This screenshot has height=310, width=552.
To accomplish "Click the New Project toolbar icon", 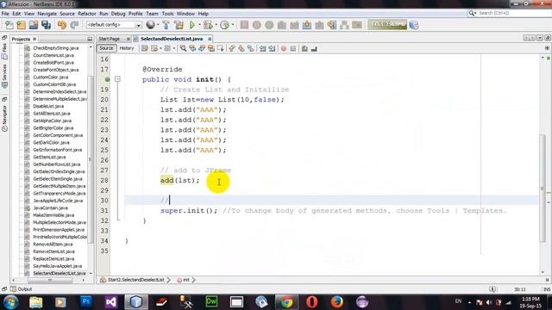I will coord(21,25).
